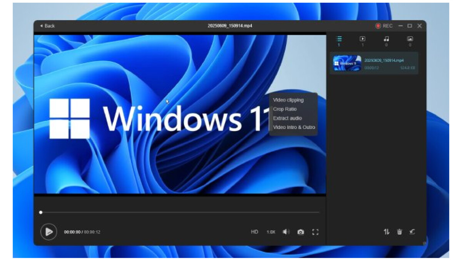Take a snapshot with the camera icon
The height and width of the screenshot is (260, 462).
(x=301, y=232)
